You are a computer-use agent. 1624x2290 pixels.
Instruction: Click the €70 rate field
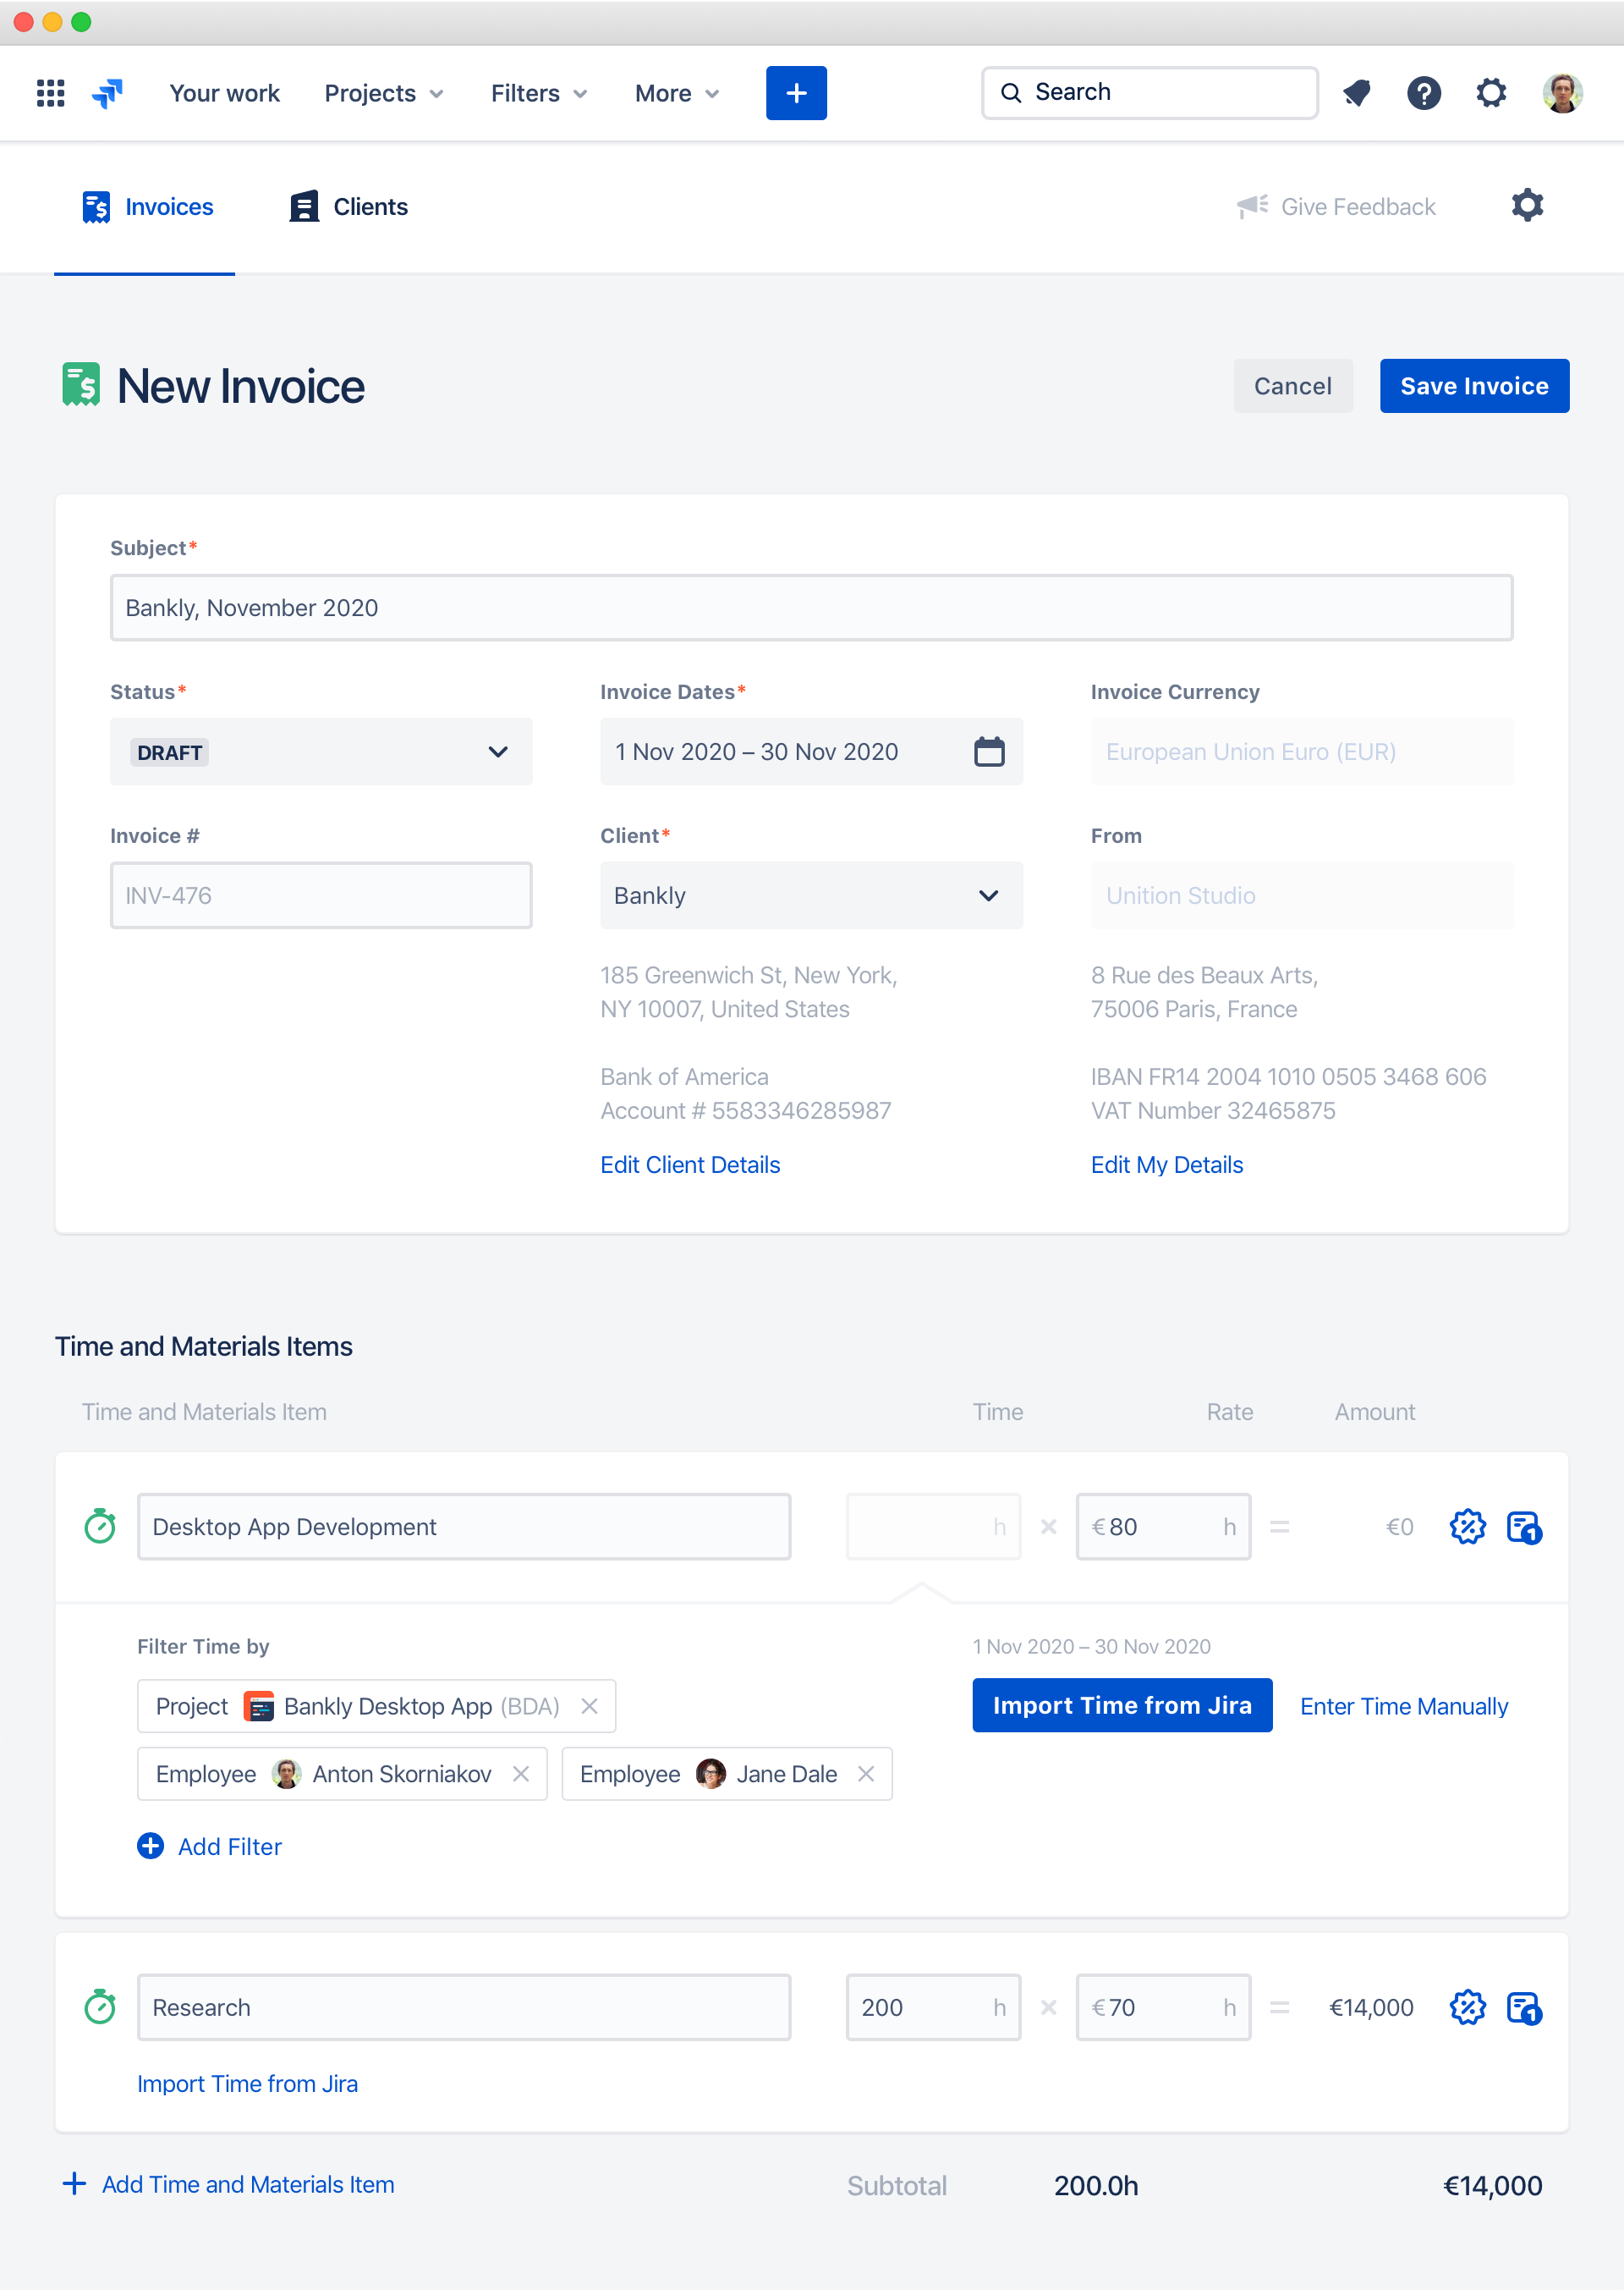click(x=1163, y=2007)
